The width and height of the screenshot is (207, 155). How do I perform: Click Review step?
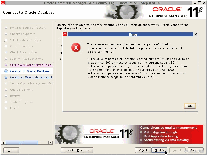(15, 96)
